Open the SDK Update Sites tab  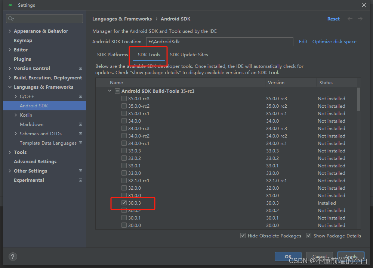pyautogui.click(x=189, y=54)
